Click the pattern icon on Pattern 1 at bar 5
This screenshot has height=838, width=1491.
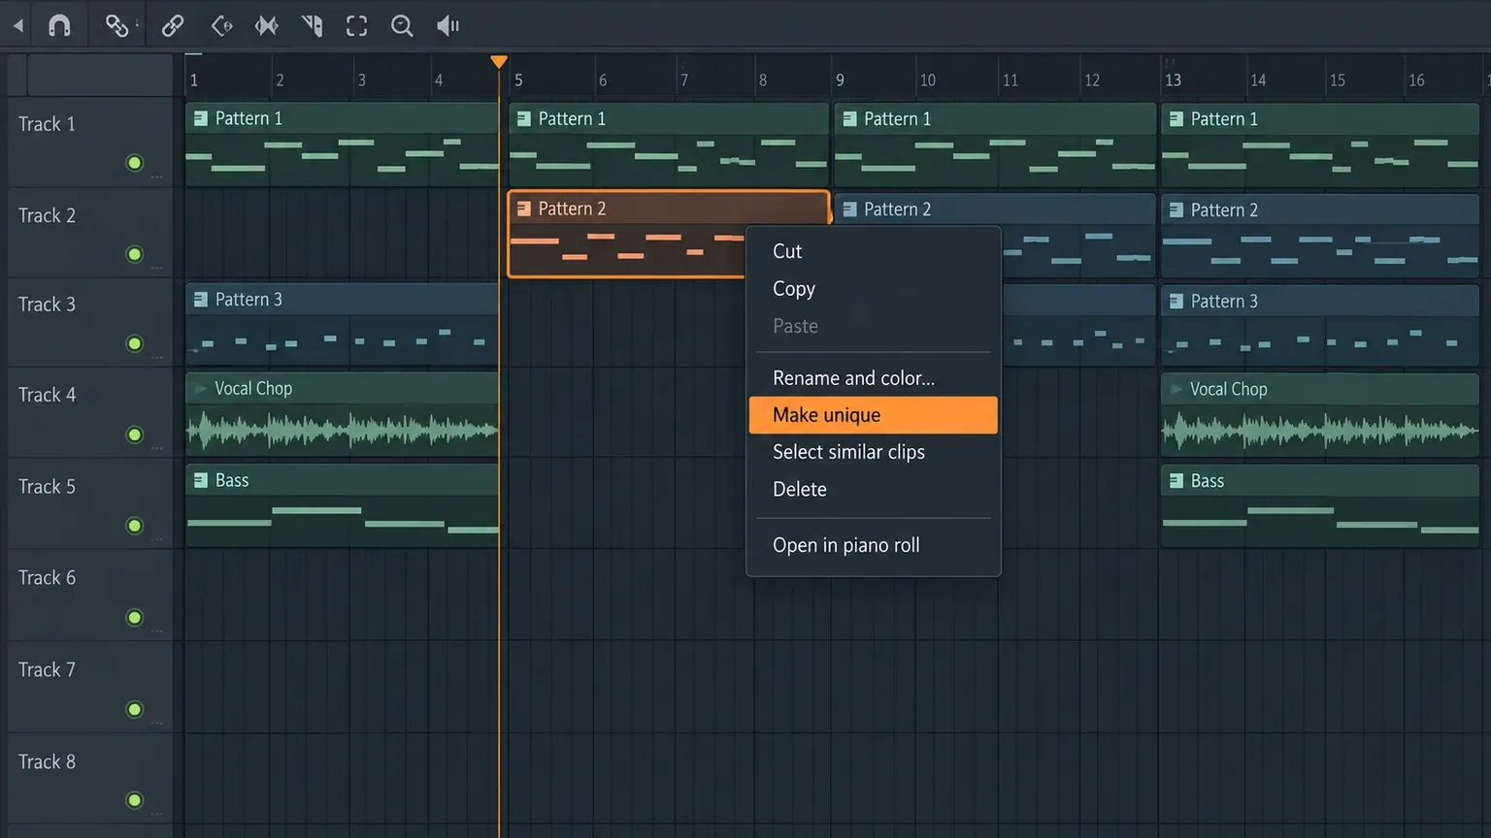[x=523, y=118]
